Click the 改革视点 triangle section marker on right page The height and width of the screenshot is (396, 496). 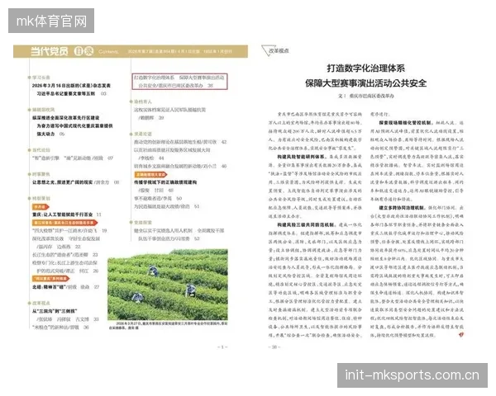coord(275,50)
